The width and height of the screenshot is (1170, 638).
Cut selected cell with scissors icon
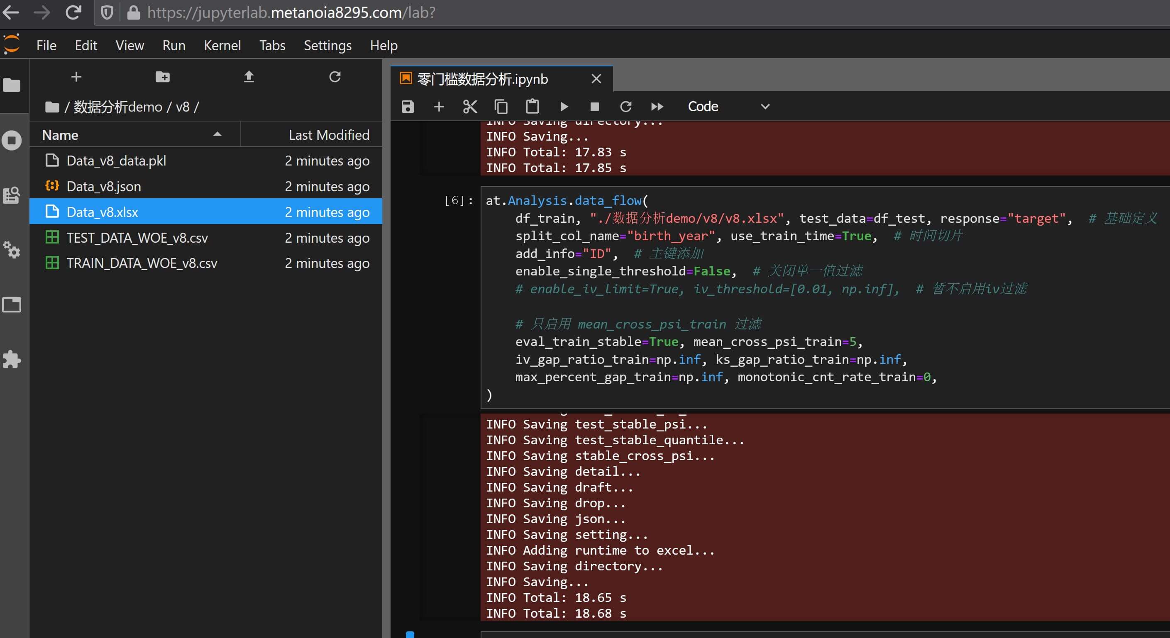pos(470,107)
